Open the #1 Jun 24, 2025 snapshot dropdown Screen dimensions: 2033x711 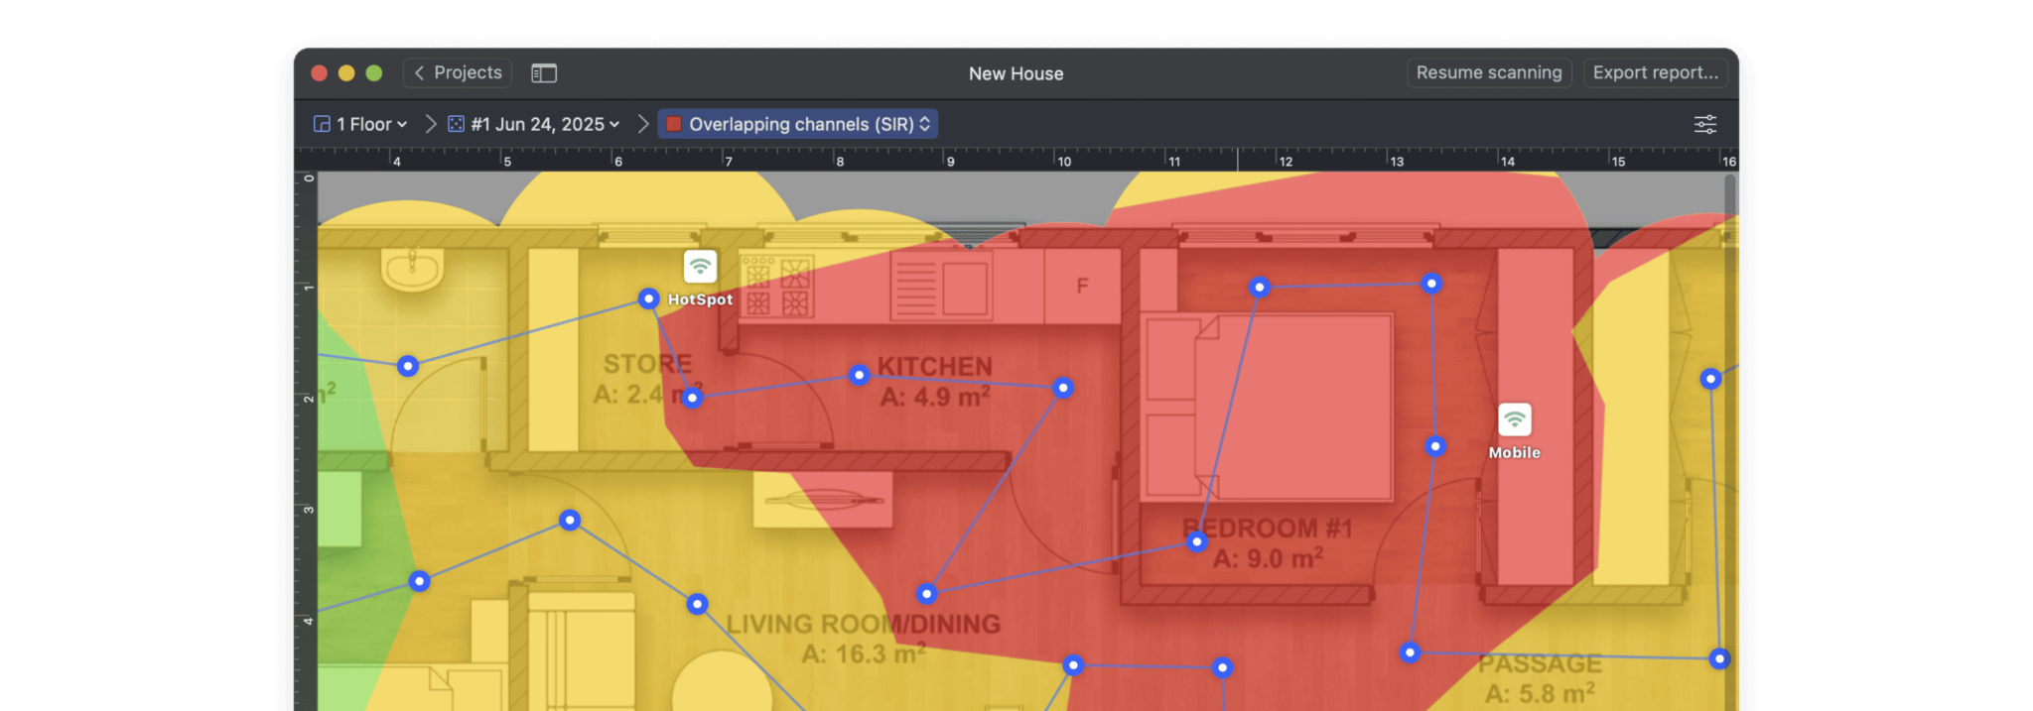pos(545,124)
